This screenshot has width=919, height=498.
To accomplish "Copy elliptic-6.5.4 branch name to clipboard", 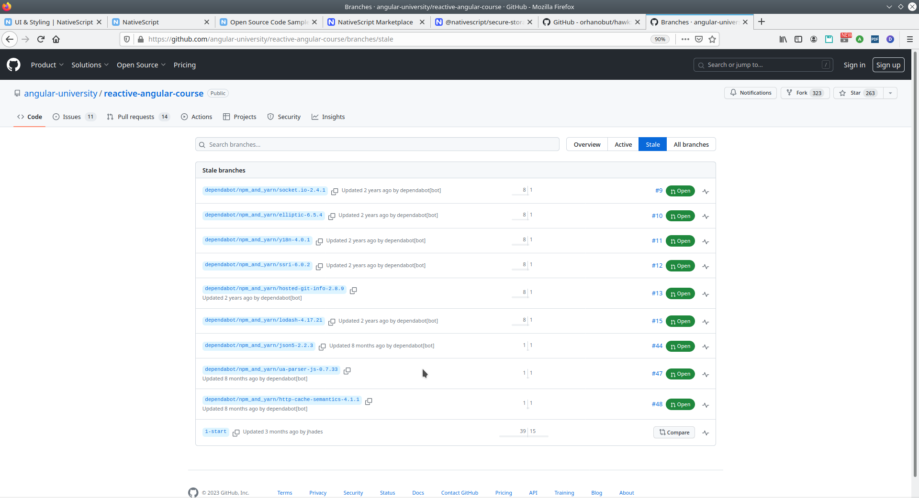I will coord(332,216).
